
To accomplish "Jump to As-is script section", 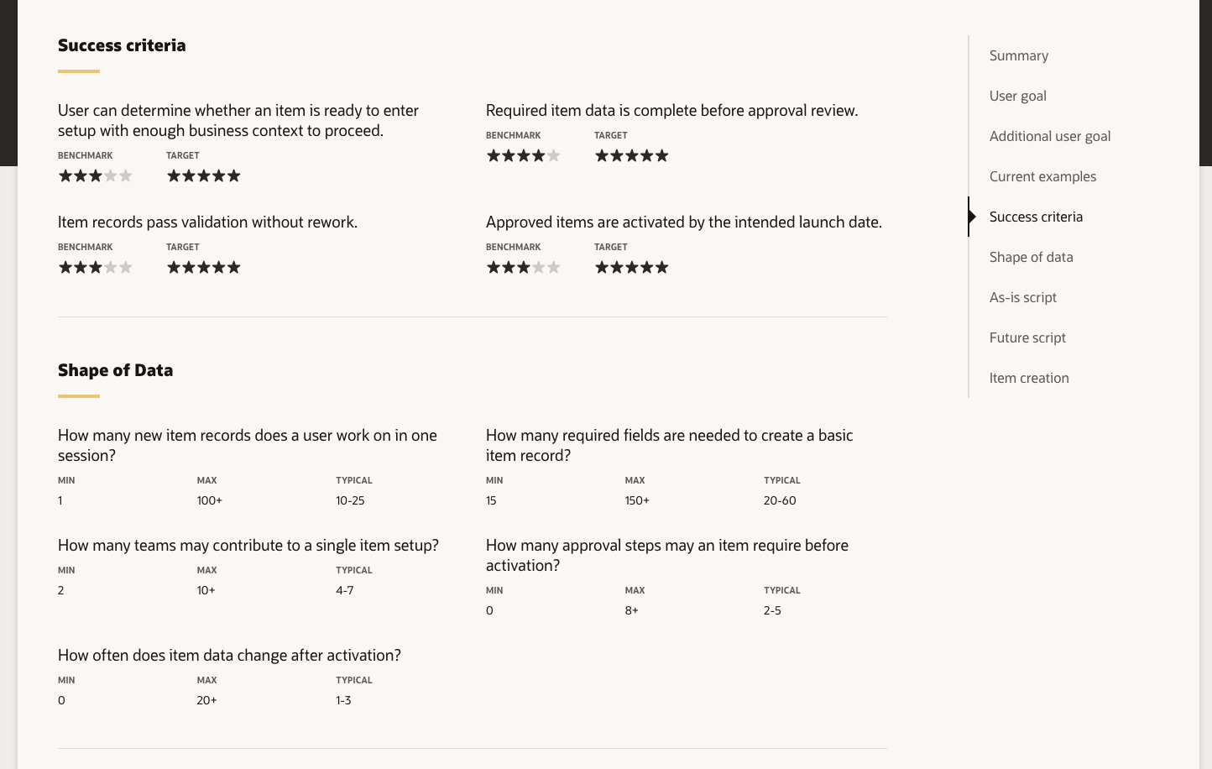I will 1022,297.
